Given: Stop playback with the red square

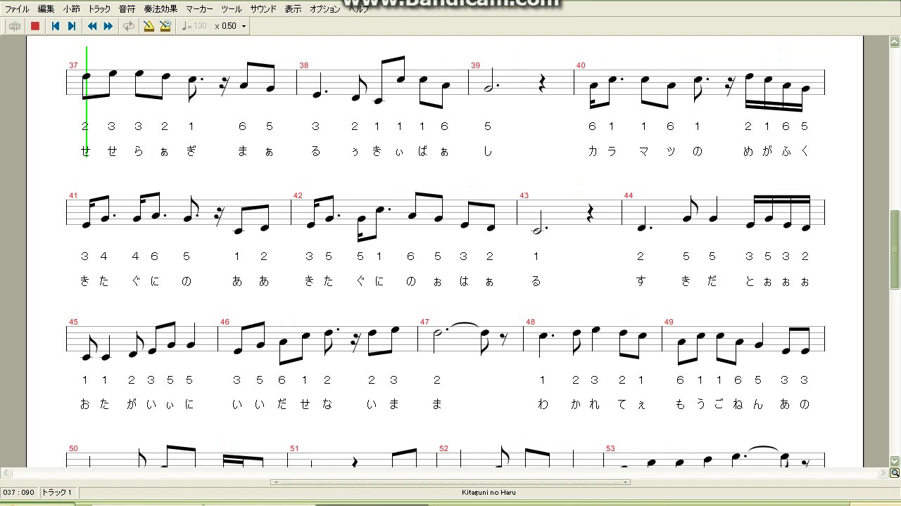Looking at the screenshot, I should (x=35, y=26).
